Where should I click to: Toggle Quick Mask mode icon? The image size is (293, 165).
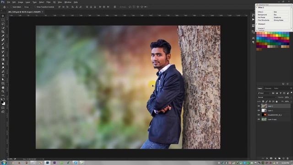tap(3, 108)
